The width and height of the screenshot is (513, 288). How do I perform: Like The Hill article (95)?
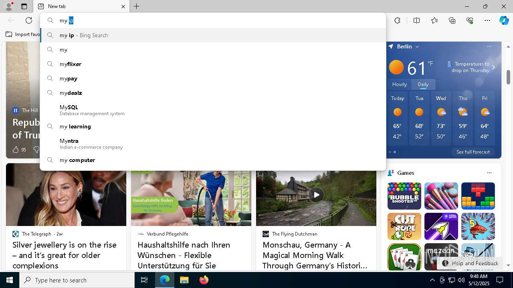[19, 150]
